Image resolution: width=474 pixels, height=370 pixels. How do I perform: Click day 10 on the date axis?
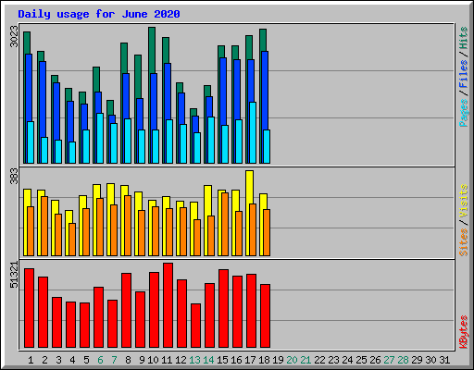pyautogui.click(x=153, y=360)
